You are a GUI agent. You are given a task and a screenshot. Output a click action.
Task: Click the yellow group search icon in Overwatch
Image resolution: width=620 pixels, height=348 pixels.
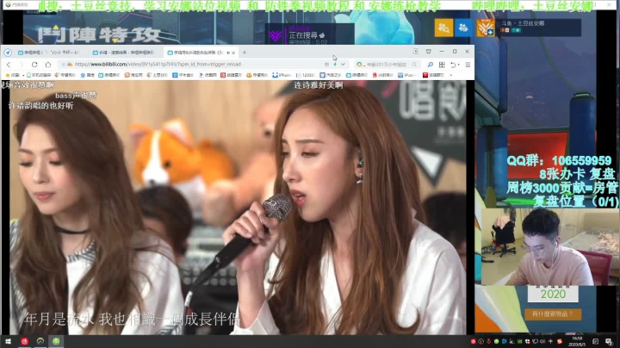coord(443,28)
